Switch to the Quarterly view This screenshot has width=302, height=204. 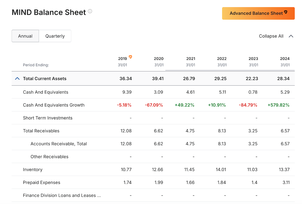(55, 36)
